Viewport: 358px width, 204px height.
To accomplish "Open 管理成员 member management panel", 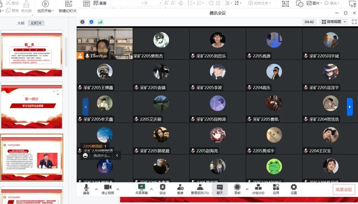I will (200, 189).
